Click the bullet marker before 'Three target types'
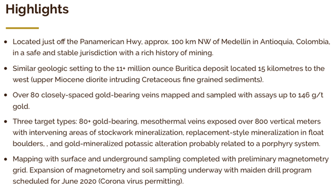The height and width of the screenshot is (189, 336). pos(6,122)
